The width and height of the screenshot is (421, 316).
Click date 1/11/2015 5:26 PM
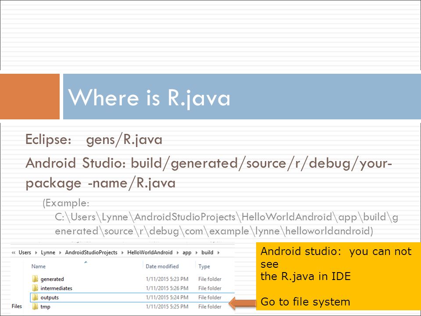click(167, 288)
